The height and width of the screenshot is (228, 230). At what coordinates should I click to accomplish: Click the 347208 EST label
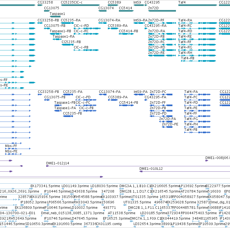[108, 191]
